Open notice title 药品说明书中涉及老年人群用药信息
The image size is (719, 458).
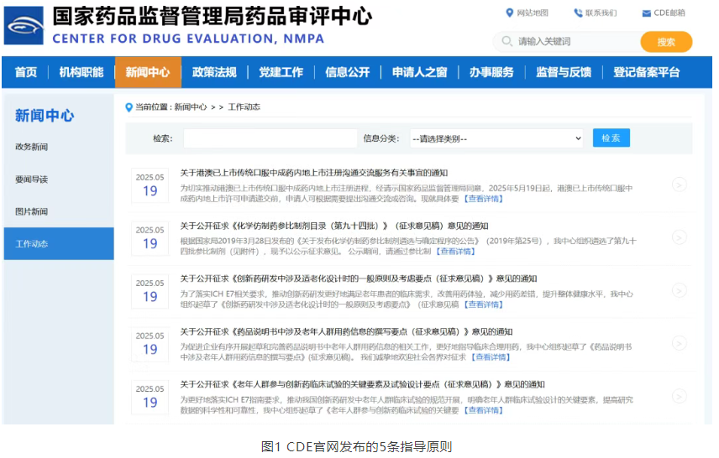pyautogui.click(x=346, y=331)
